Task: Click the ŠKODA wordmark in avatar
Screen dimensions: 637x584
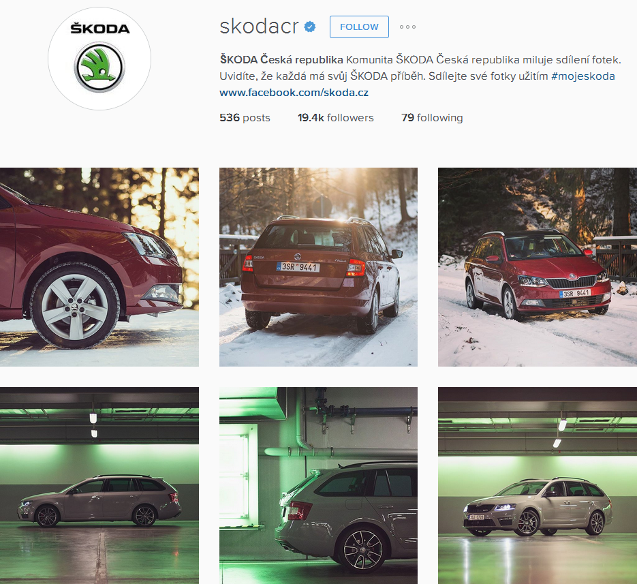Action: coord(100,28)
